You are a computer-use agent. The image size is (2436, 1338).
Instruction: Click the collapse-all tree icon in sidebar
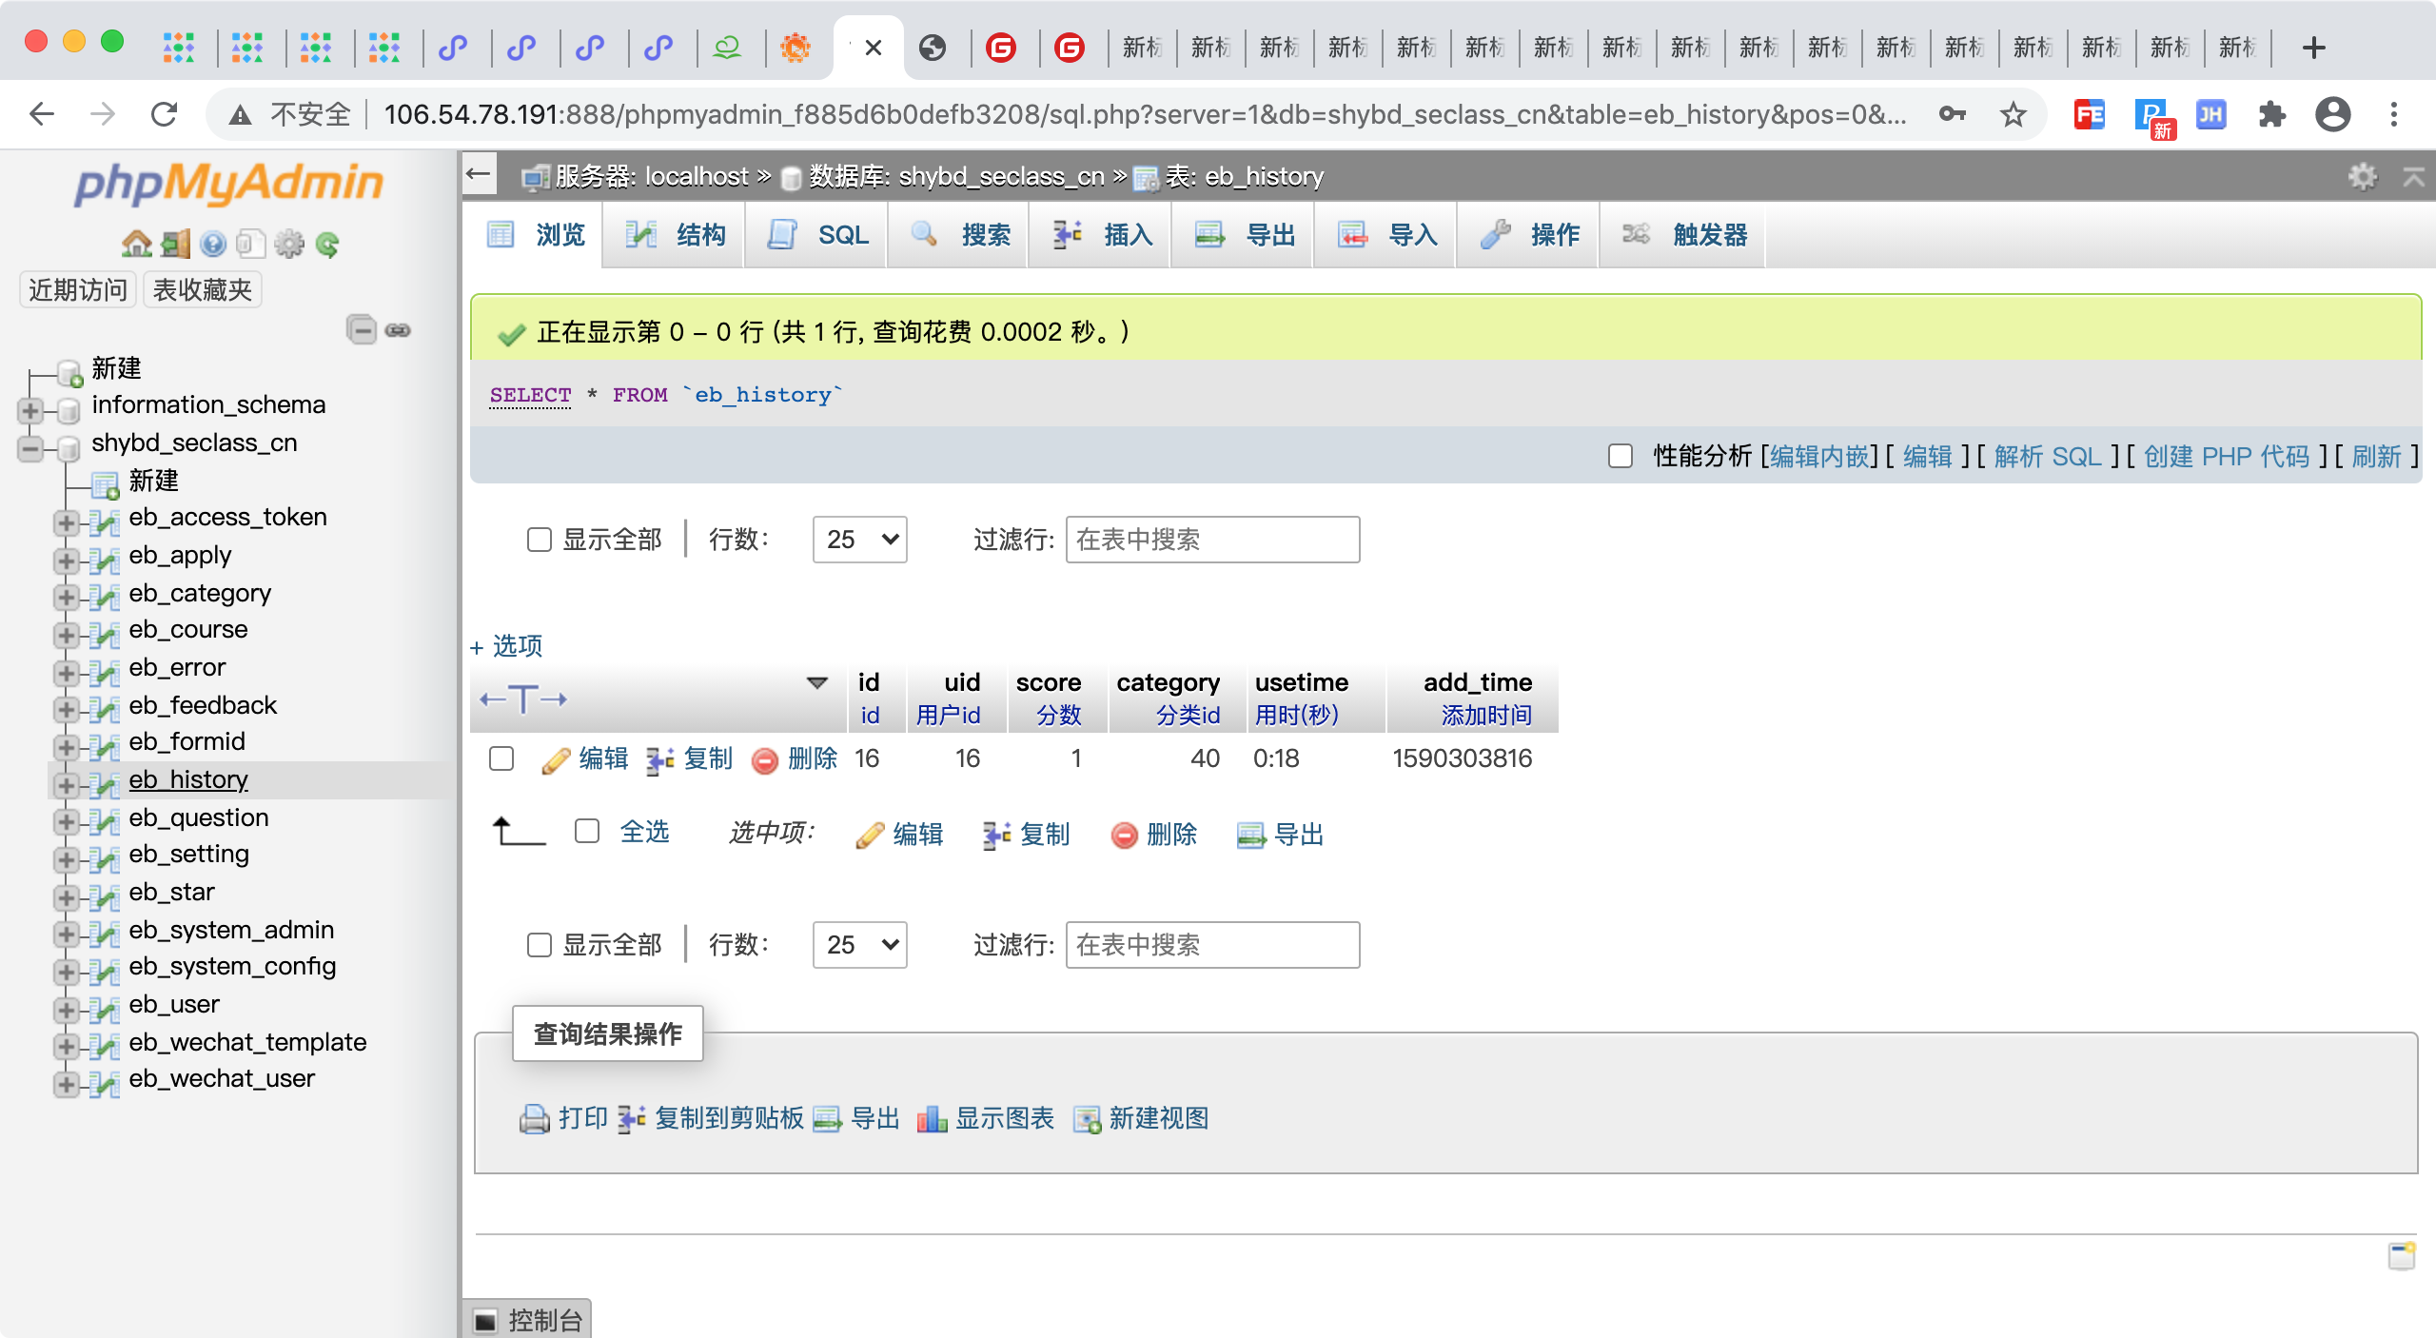362,330
